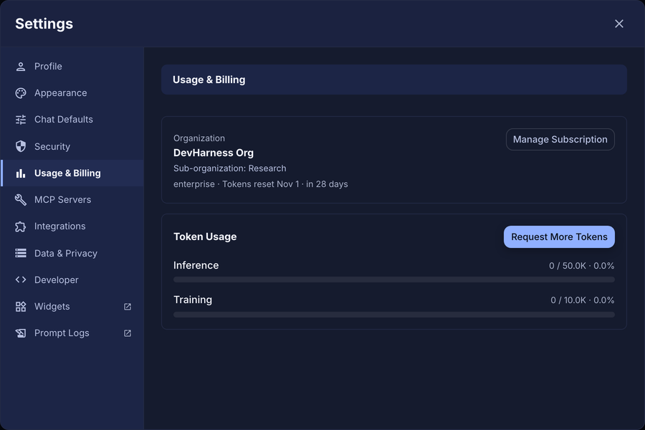Click the Training label

(x=193, y=300)
